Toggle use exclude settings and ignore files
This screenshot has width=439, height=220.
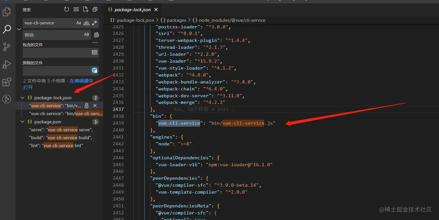(95, 70)
